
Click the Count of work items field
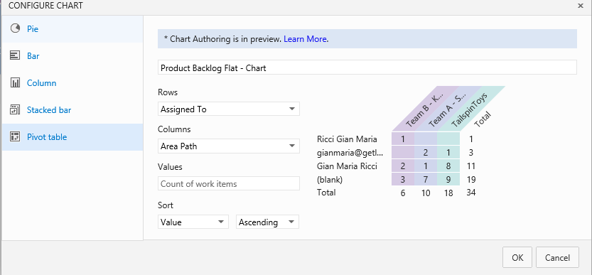tap(228, 184)
